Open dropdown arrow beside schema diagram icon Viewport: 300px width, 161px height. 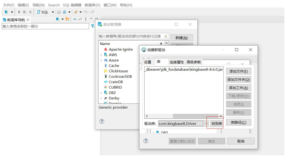pos(69,12)
